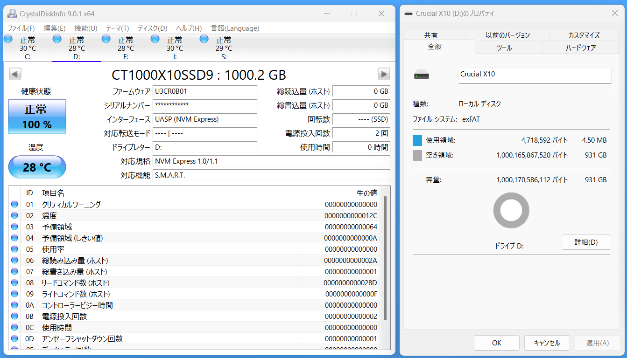Click the Crucial X10 volume name field

click(x=535, y=76)
